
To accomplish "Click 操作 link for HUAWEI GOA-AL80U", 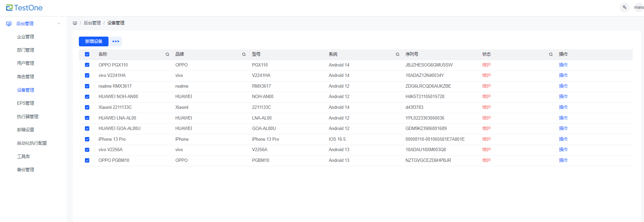I will point(563,128).
